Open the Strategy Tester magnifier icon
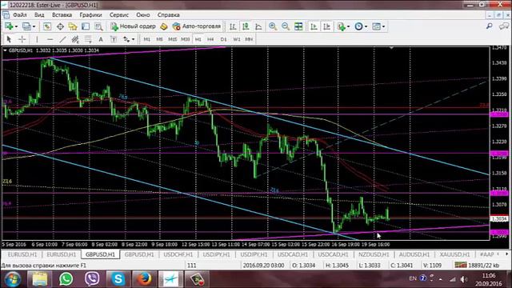Screen dimensions: 512x288 pyautogui.click(x=98, y=26)
